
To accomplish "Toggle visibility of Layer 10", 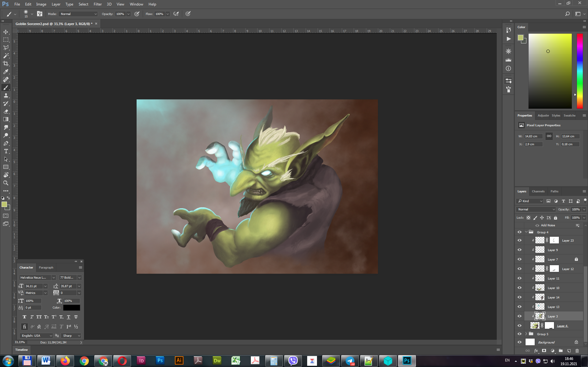I will click(519, 288).
